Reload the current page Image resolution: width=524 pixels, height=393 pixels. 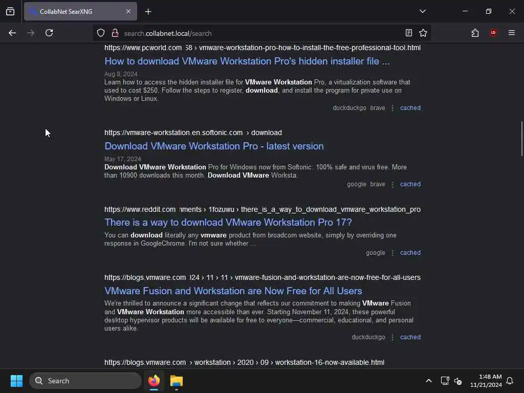point(49,33)
